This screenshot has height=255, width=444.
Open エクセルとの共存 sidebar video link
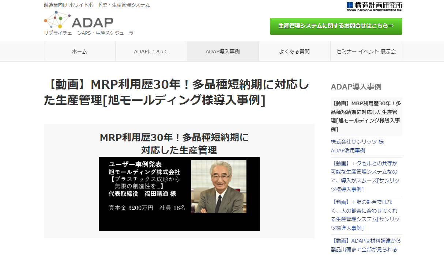pos(365,176)
